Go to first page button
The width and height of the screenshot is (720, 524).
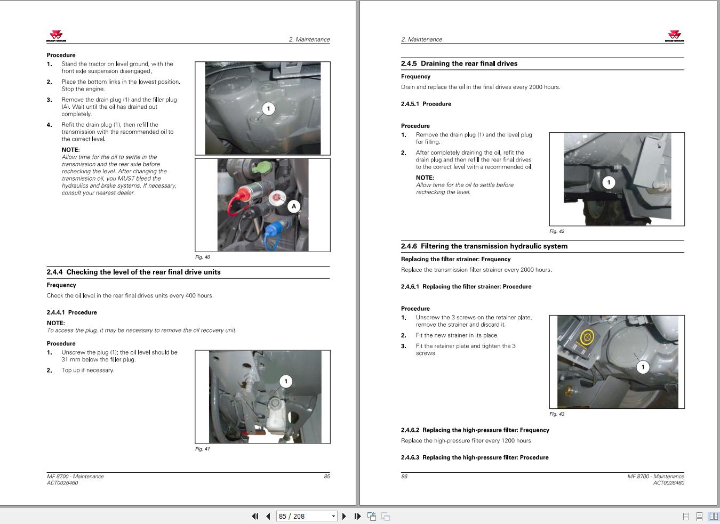[255, 516]
